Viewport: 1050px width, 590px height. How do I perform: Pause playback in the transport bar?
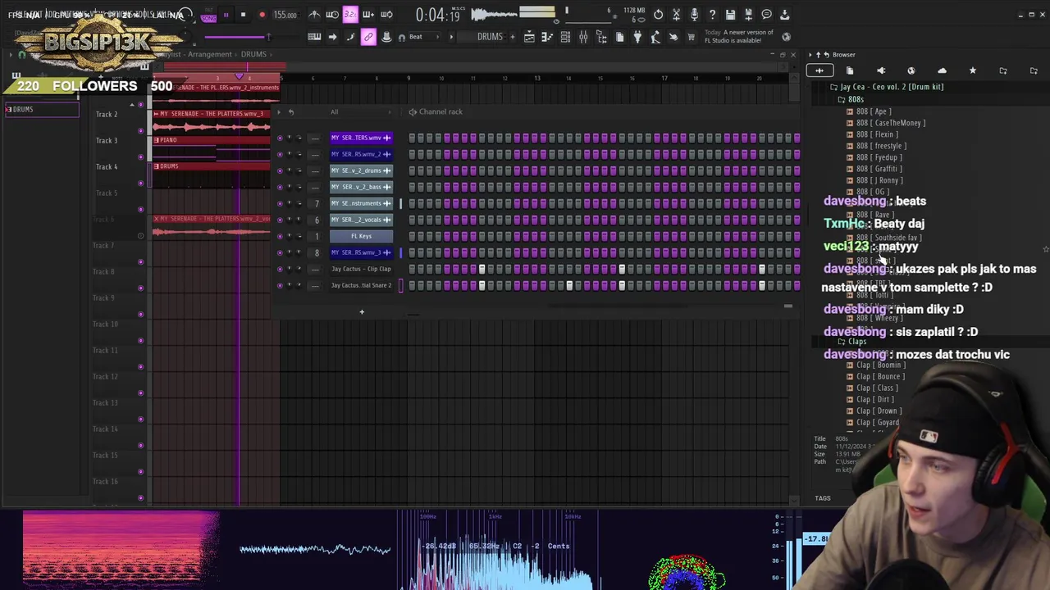pyautogui.click(x=226, y=15)
